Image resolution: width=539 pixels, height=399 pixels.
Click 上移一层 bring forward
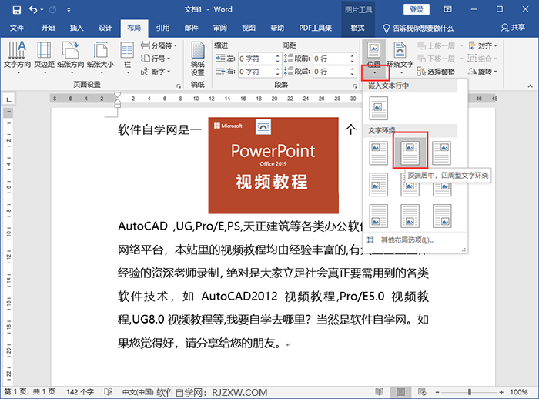436,45
